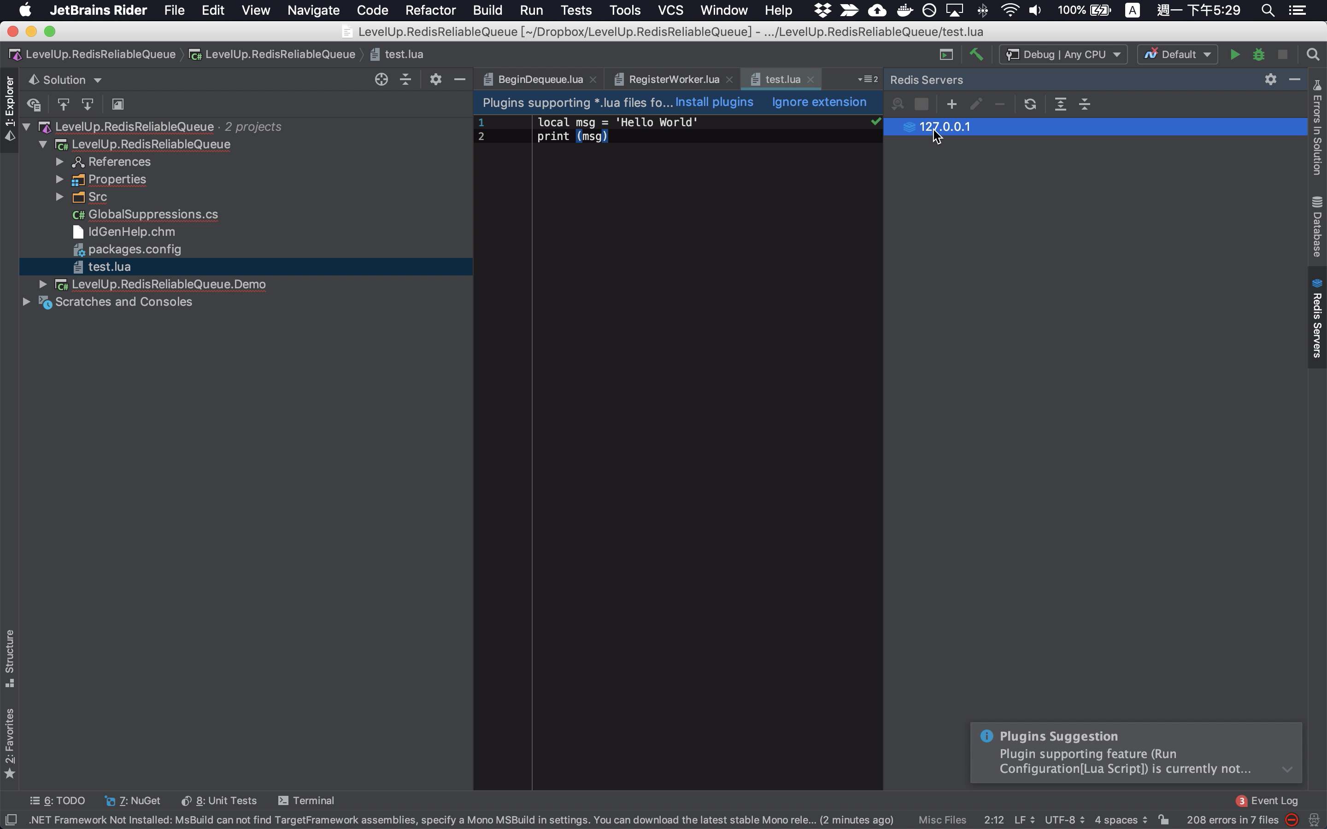Toggle tool window quick access icon
Image resolution: width=1327 pixels, height=829 pixels.
point(11,820)
